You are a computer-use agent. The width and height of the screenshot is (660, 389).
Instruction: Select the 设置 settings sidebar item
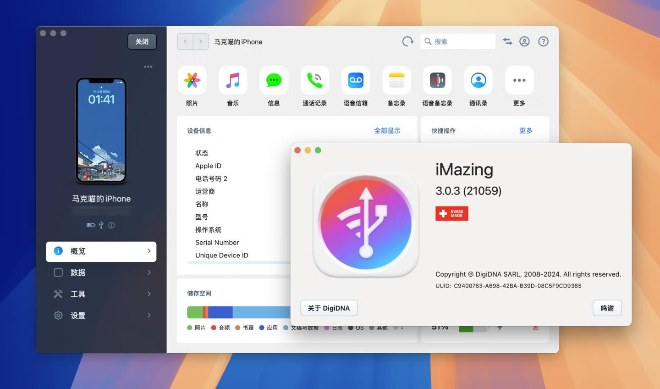[x=101, y=316]
